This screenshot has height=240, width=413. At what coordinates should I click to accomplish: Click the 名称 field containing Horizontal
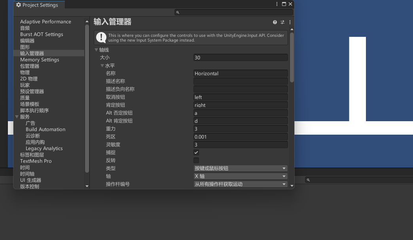pyautogui.click(x=241, y=73)
